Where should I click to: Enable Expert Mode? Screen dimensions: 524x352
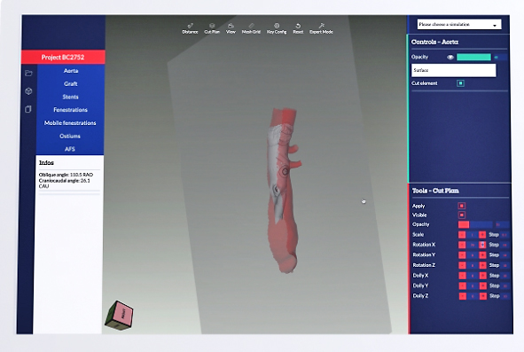[321, 28]
